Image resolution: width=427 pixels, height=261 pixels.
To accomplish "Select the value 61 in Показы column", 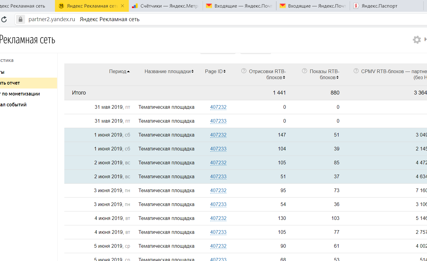I will click(337, 246).
